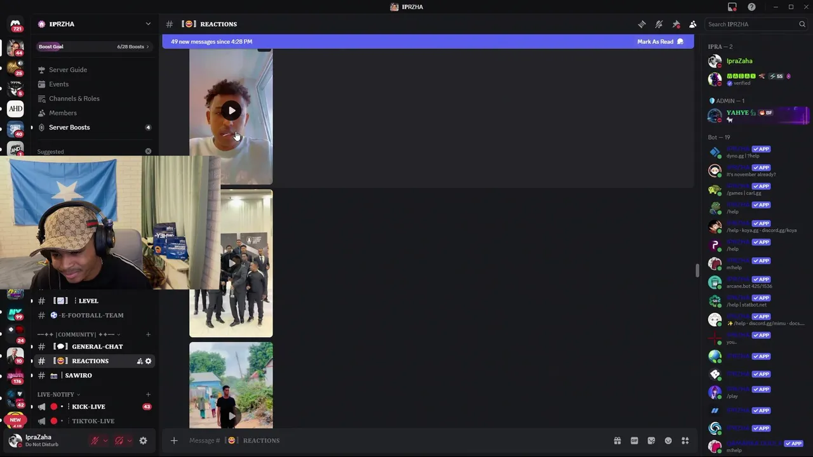Image resolution: width=813 pixels, height=457 pixels.
Task: Expand the IPRZHA server dropdown menu
Action: 148,24
